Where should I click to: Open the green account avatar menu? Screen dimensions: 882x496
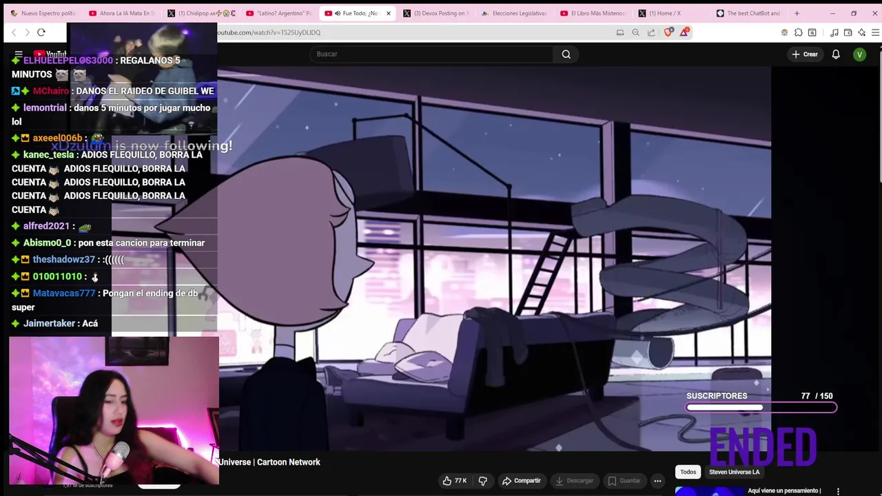coord(859,54)
